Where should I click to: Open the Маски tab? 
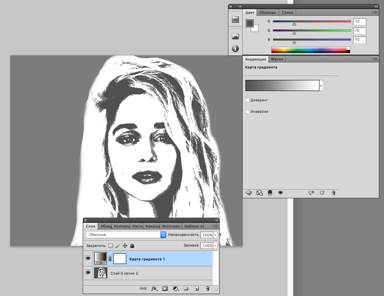(x=277, y=59)
